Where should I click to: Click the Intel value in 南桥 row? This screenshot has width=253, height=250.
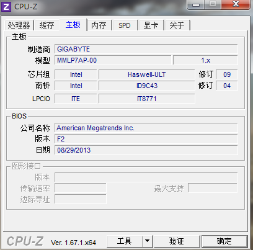pos(76,86)
